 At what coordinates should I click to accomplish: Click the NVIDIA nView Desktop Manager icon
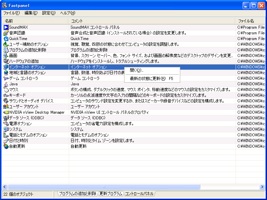[x=6, y=112]
